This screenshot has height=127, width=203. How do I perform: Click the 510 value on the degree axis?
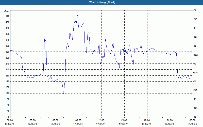point(8,16)
